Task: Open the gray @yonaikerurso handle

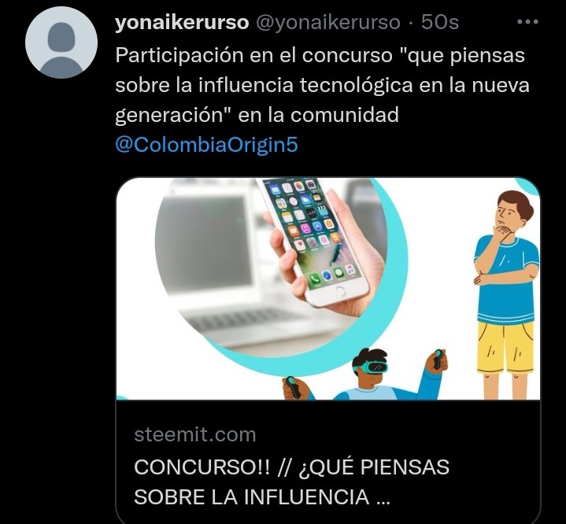Action: (328, 22)
